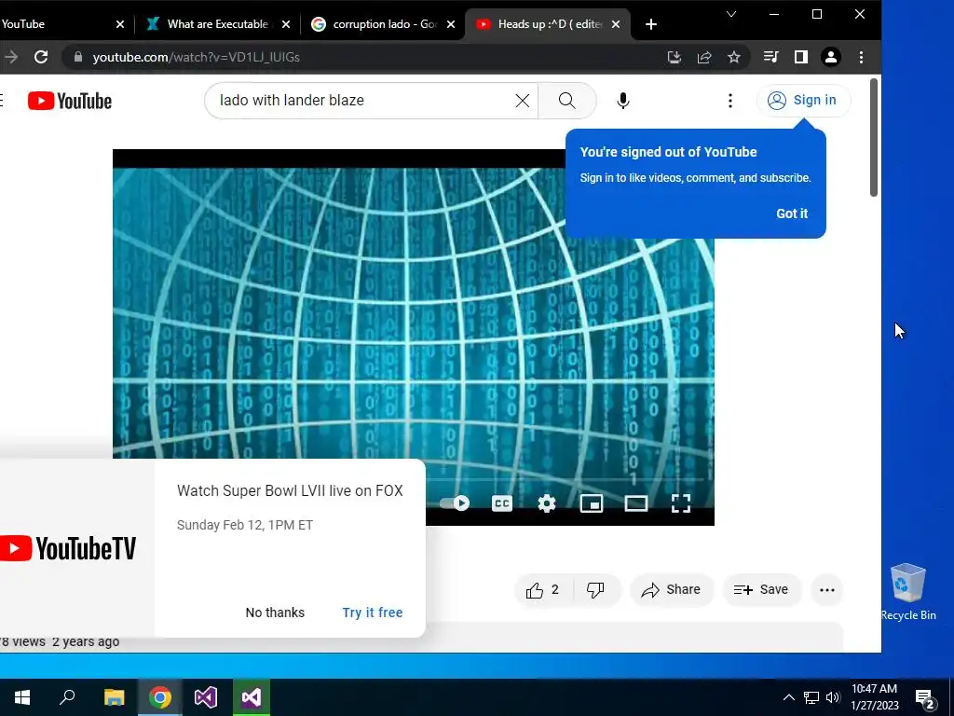Open the taskbar clock and date

(x=874, y=697)
